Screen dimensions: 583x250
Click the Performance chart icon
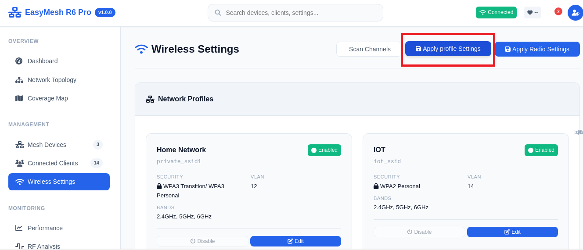tap(19, 228)
